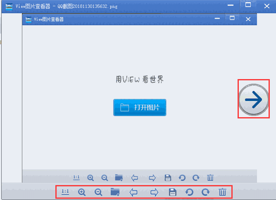The width and height of the screenshot is (276, 200).
Task: Click 1:1 actual size in outer toolbar
Action: (x=65, y=192)
